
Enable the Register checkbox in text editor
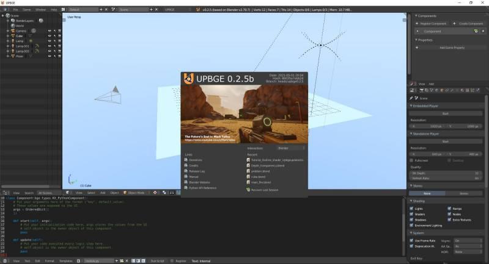[172, 261]
